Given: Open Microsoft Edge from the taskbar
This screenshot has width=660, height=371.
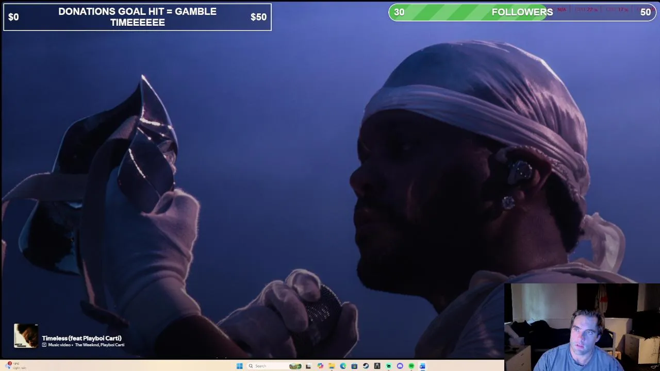Looking at the screenshot, I should pos(343,366).
